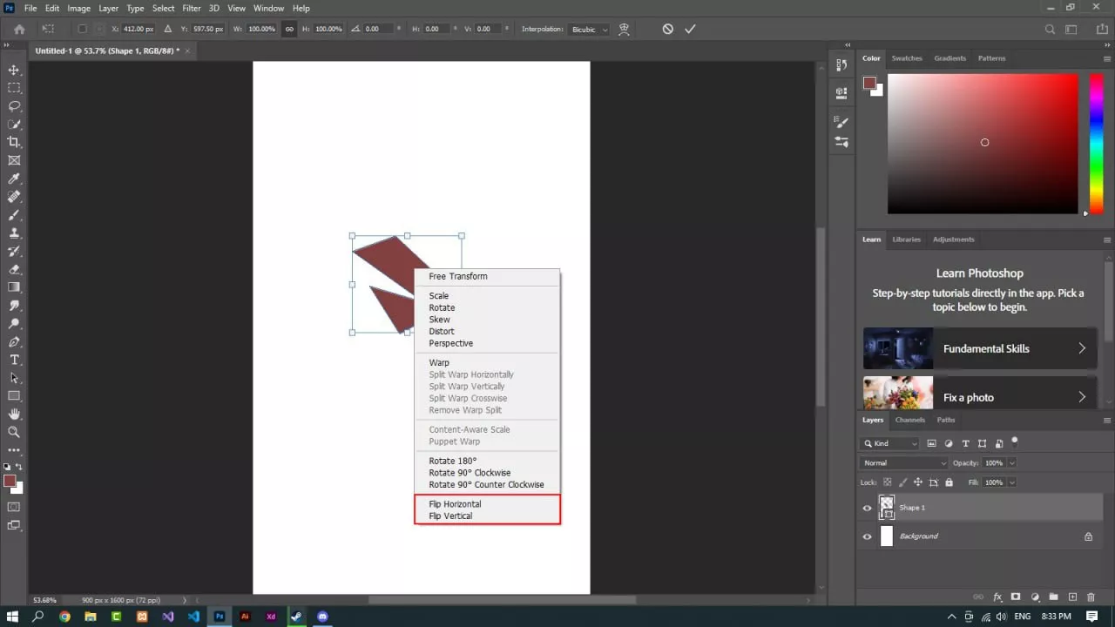The image size is (1115, 627).
Task: Open the Fix a photo tutorial
Action: [x=980, y=397]
